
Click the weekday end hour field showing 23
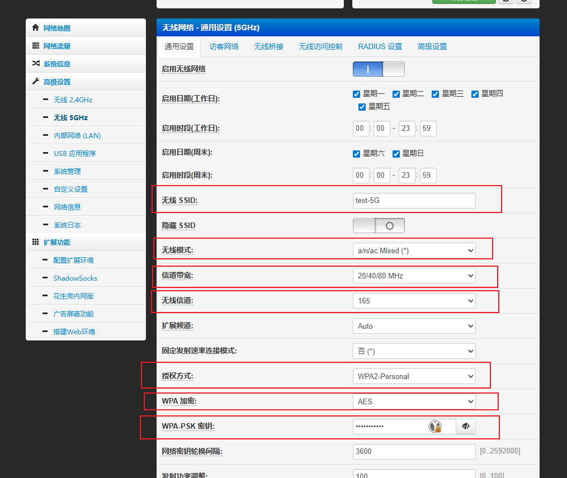tap(407, 129)
